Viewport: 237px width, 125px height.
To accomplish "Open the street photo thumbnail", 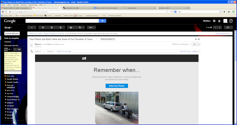I will pyautogui.click(x=117, y=108).
